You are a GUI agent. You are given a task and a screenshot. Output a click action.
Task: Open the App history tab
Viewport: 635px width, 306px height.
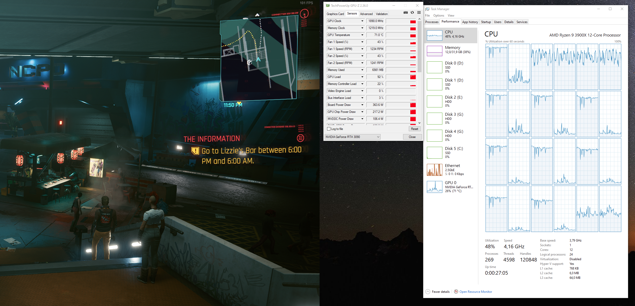[470, 22]
